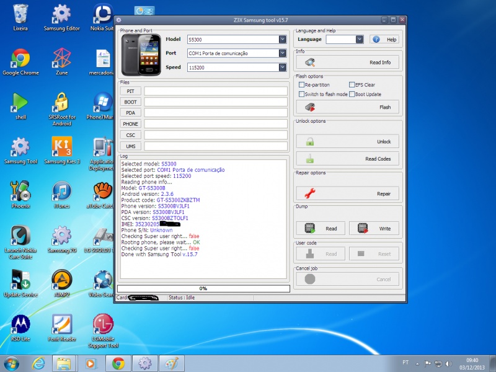Viewport: 496px width, 372px height.
Task: Open Internet Explorer from the taskbar
Action: pyautogui.click(x=38, y=363)
